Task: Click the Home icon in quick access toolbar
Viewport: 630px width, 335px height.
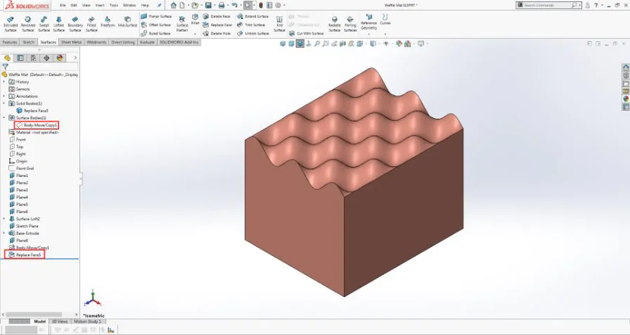Action: [x=173, y=5]
